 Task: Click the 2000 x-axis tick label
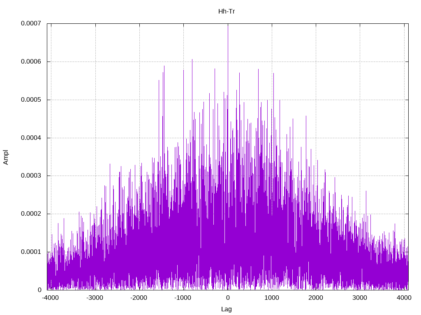316,298
